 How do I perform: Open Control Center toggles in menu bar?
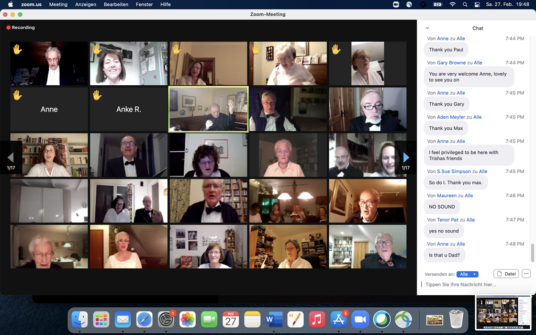tap(477, 4)
